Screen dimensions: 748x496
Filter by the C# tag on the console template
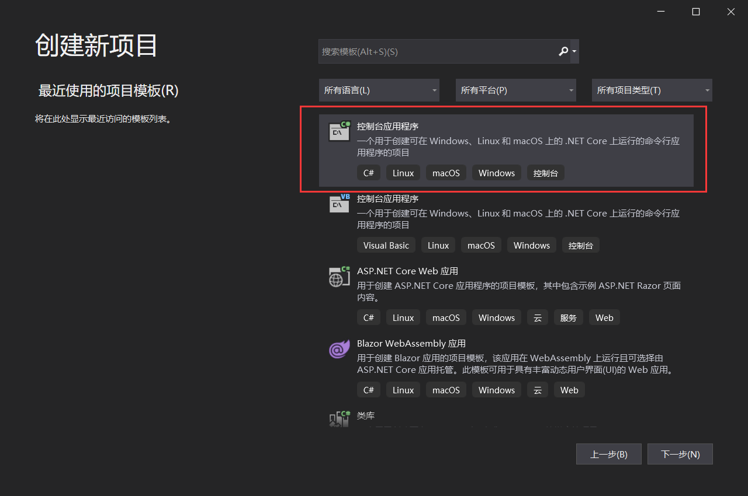coord(368,172)
